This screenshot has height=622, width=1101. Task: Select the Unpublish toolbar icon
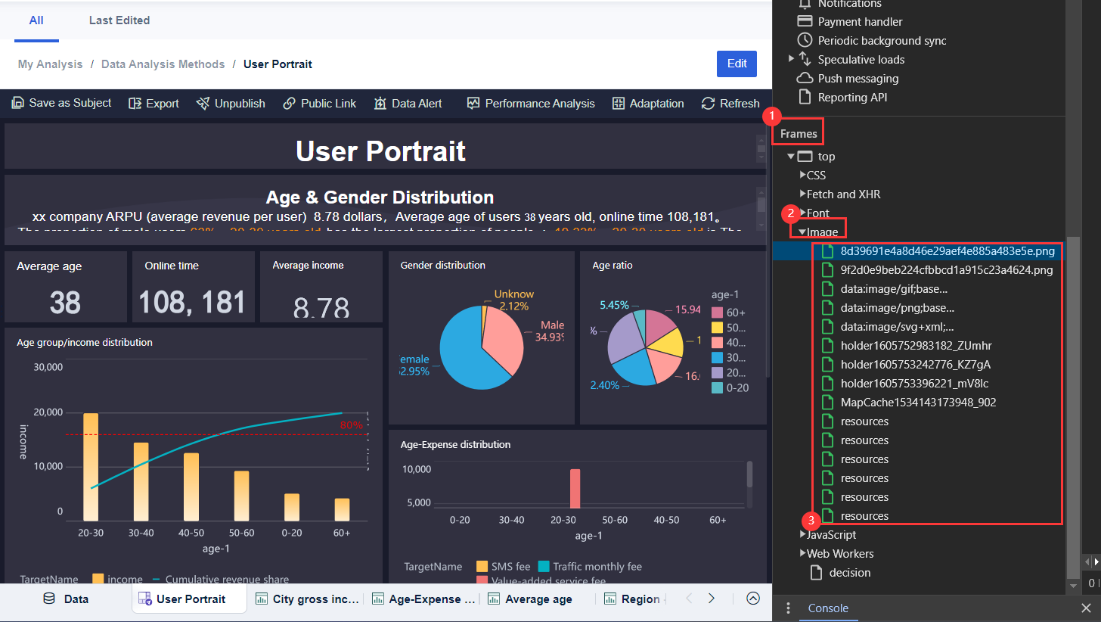coord(203,104)
